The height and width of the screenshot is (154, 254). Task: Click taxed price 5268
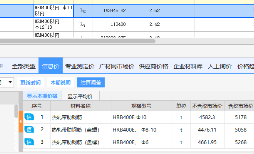point(241,142)
